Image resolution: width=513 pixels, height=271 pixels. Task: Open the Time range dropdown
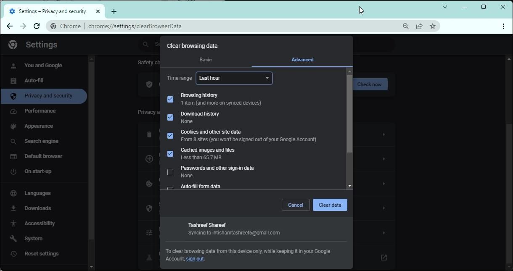pos(234,78)
